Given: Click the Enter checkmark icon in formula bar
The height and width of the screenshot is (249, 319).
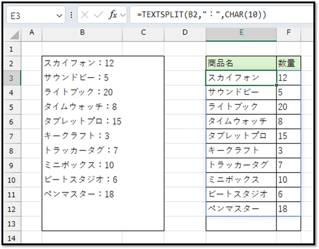Looking at the screenshot, I should pos(98,15).
